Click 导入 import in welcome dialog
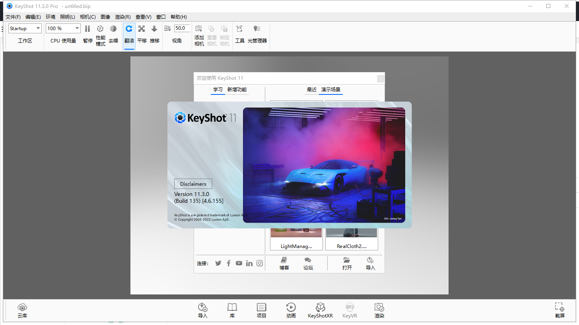The width and height of the screenshot is (579, 325). [370, 263]
